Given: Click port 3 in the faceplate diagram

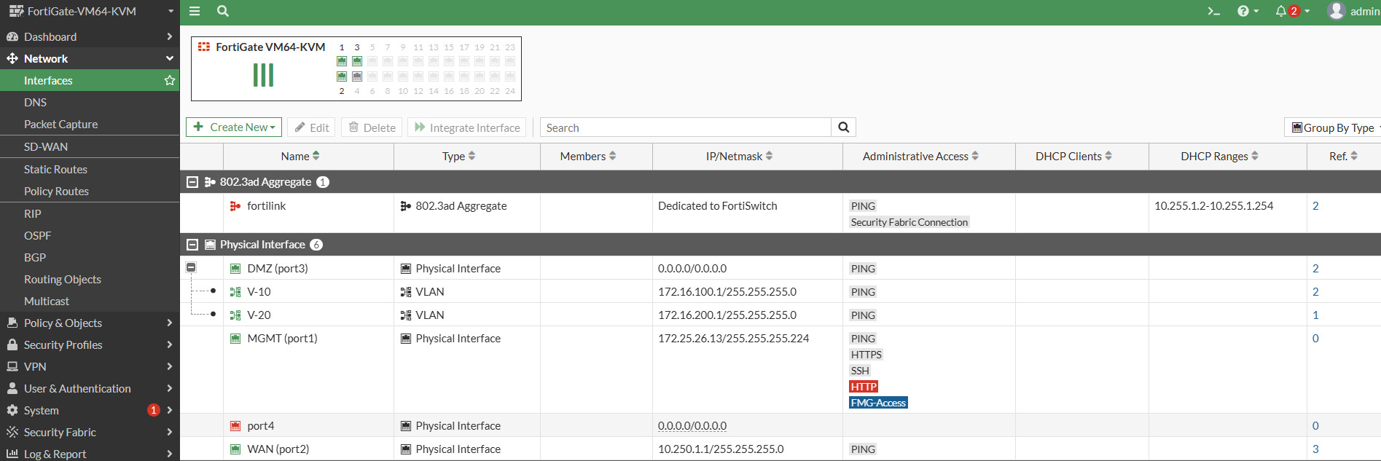Looking at the screenshot, I should [357, 61].
